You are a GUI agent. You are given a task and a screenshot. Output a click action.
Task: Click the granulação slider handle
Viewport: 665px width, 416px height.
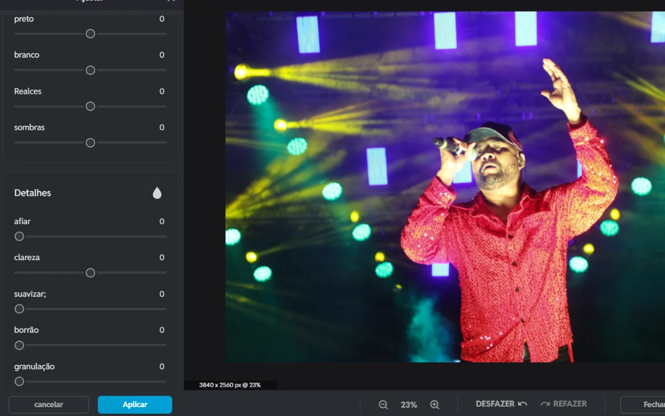coord(19,382)
